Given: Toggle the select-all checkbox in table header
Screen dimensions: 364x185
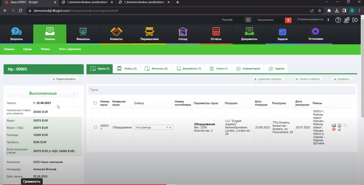Looking at the screenshot, I should (95, 103).
